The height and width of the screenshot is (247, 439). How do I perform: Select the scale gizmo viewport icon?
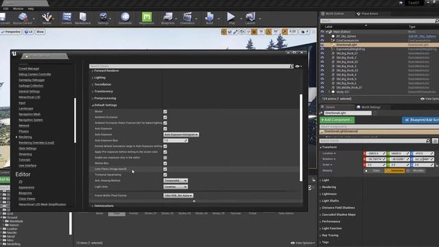[236, 32]
